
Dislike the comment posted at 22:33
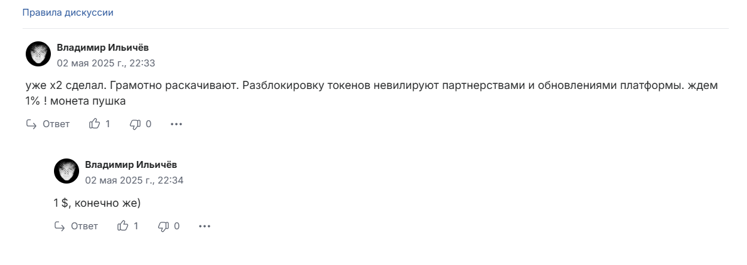tap(136, 124)
